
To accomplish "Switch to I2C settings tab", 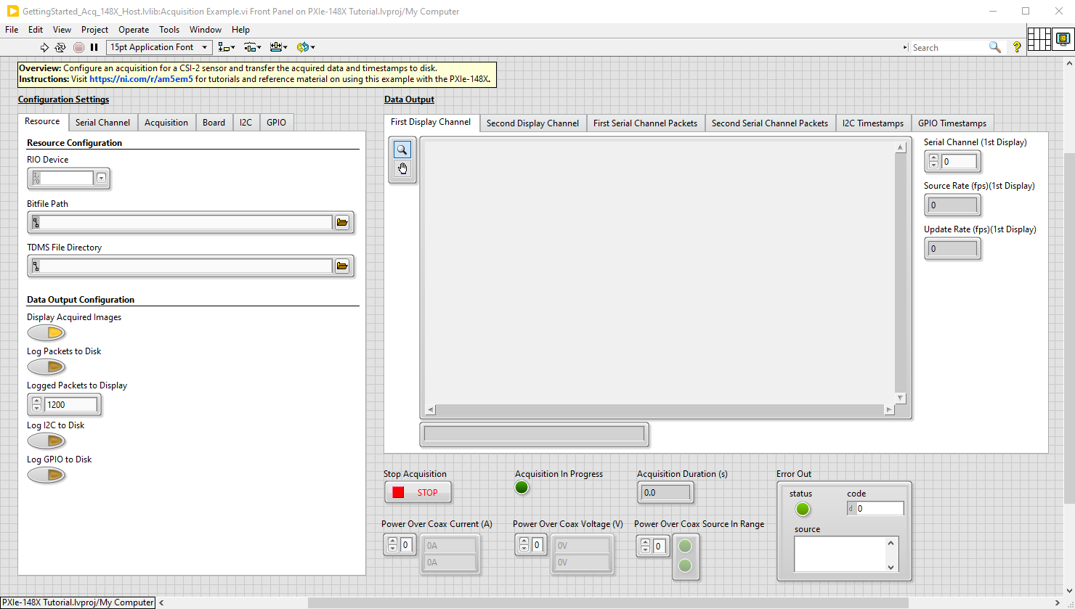I will [246, 123].
